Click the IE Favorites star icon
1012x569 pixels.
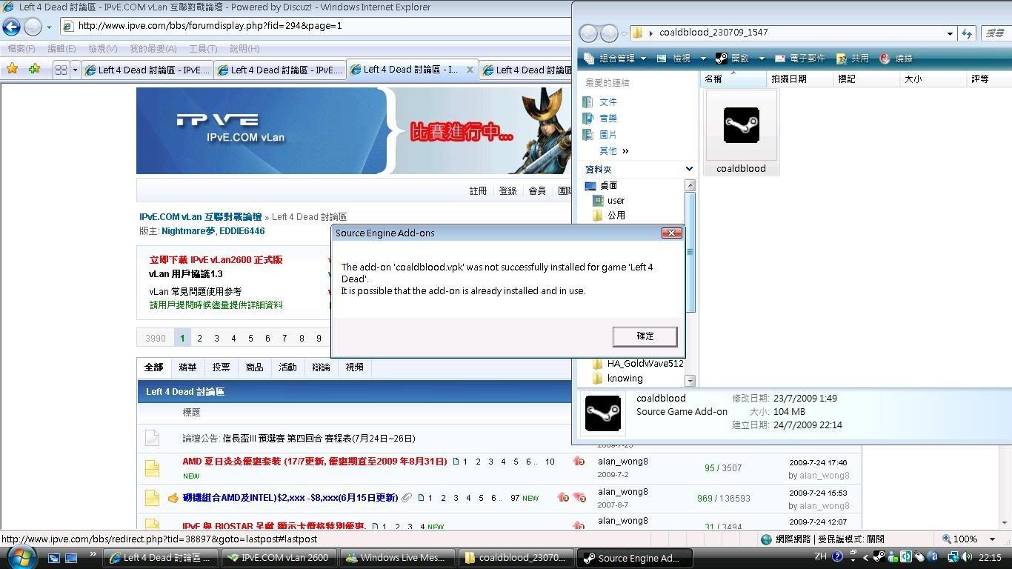pyautogui.click(x=13, y=69)
